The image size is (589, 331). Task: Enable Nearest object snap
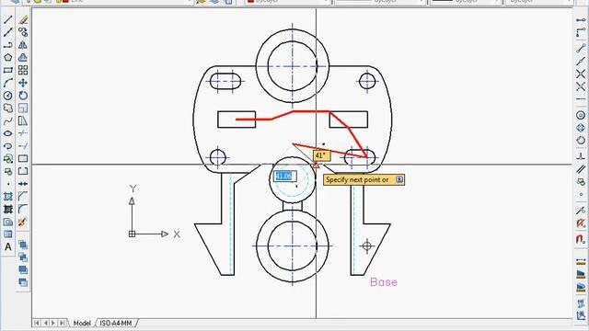581,211
